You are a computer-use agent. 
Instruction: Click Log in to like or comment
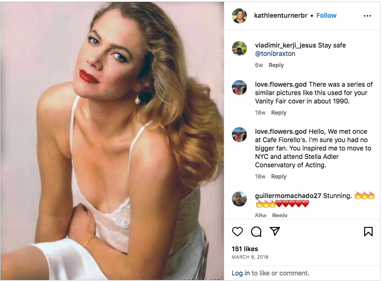pos(240,273)
